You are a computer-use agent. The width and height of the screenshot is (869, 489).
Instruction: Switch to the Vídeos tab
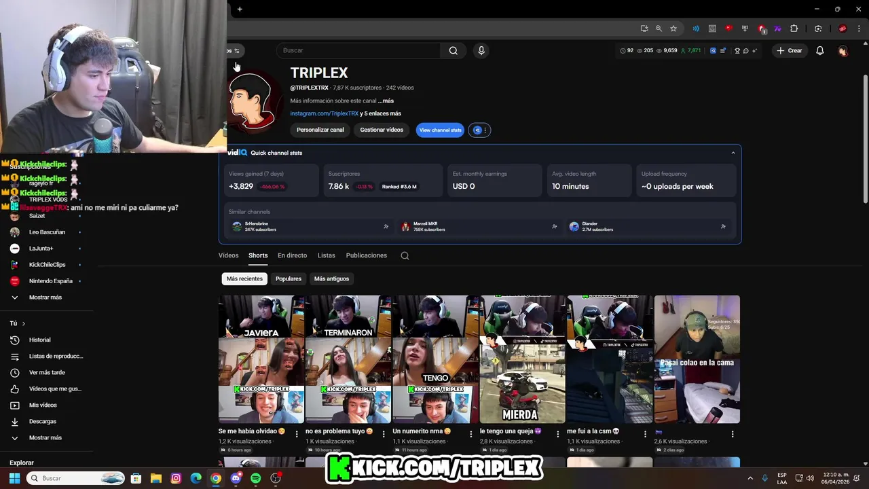229,255
